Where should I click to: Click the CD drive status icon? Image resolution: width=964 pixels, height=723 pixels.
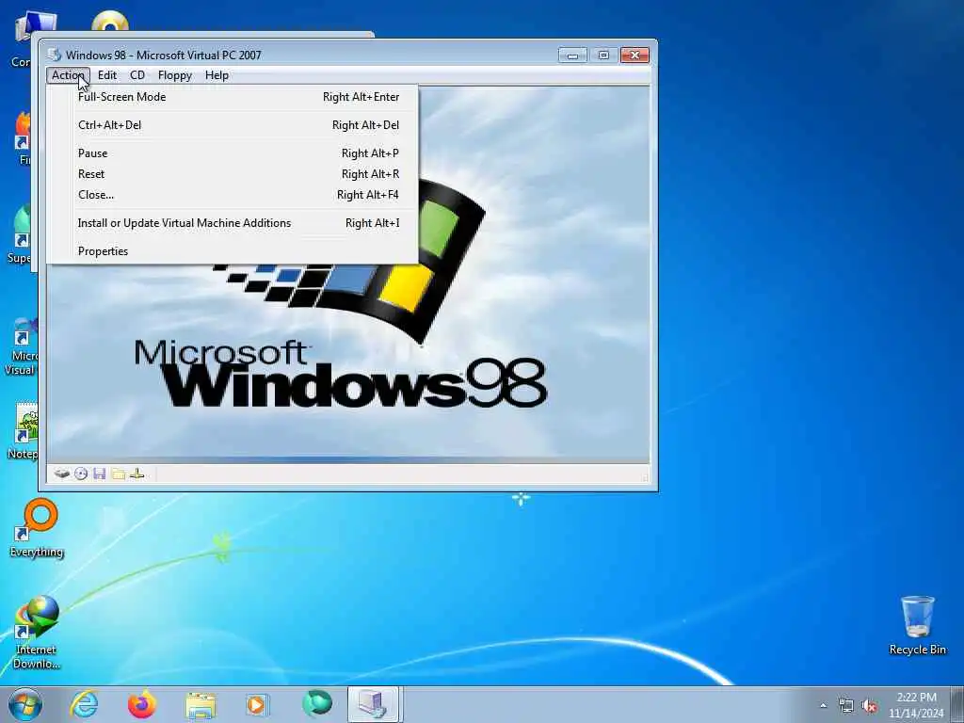click(x=81, y=474)
